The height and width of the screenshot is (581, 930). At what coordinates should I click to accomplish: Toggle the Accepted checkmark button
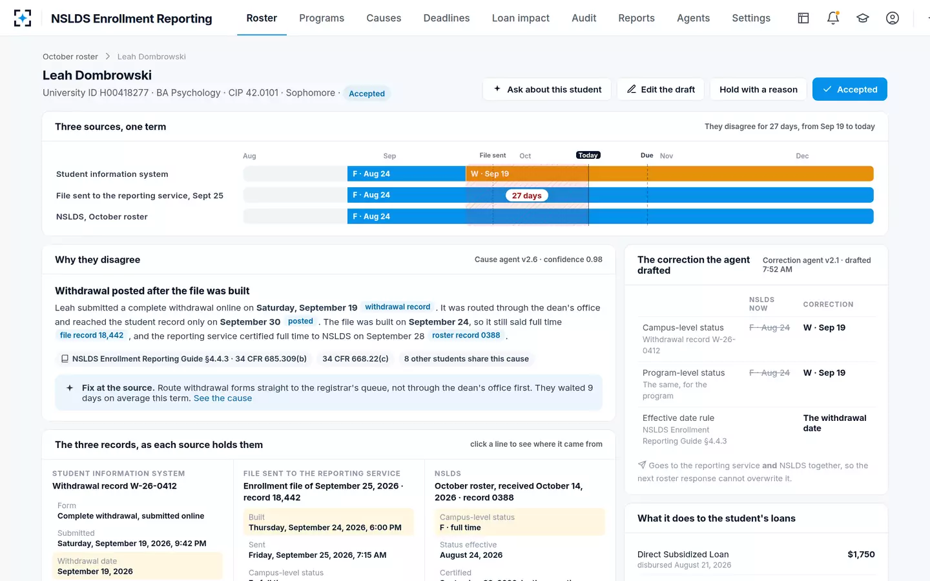pyautogui.click(x=849, y=89)
